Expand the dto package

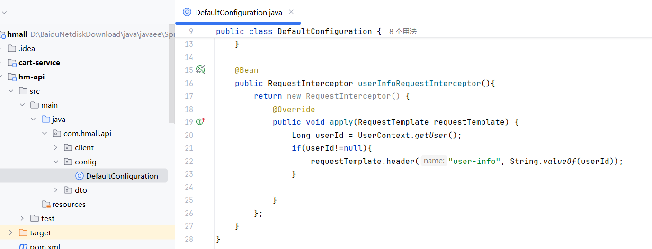pyautogui.click(x=56, y=190)
